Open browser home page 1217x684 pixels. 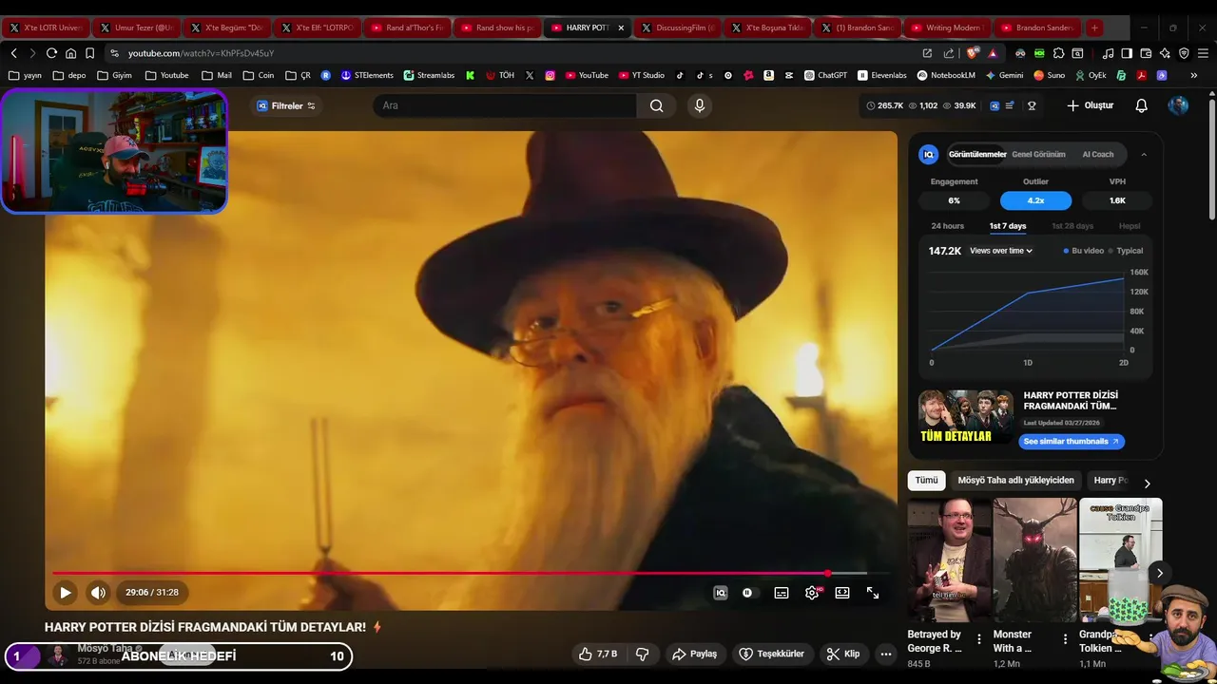click(70, 53)
